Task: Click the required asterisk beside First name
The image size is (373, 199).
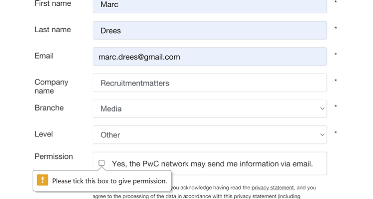Action: click(x=336, y=3)
